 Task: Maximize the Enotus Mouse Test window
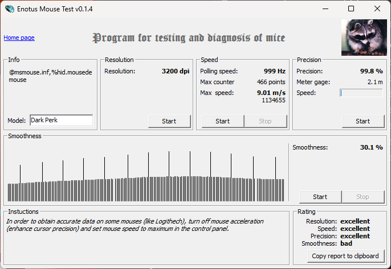(351, 9)
